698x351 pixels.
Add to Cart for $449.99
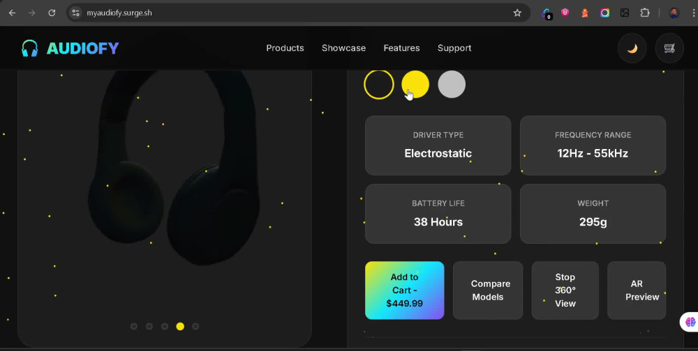point(404,290)
